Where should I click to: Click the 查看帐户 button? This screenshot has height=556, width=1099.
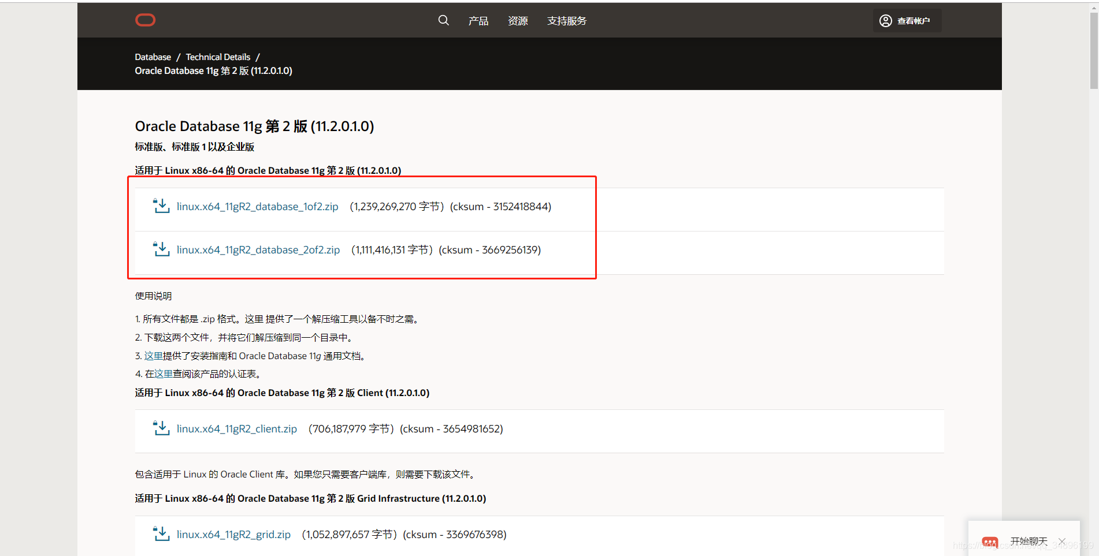pos(907,21)
